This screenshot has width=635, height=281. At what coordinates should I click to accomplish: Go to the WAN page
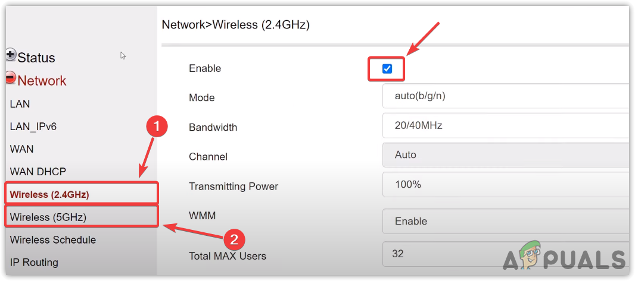pyautogui.click(x=22, y=149)
